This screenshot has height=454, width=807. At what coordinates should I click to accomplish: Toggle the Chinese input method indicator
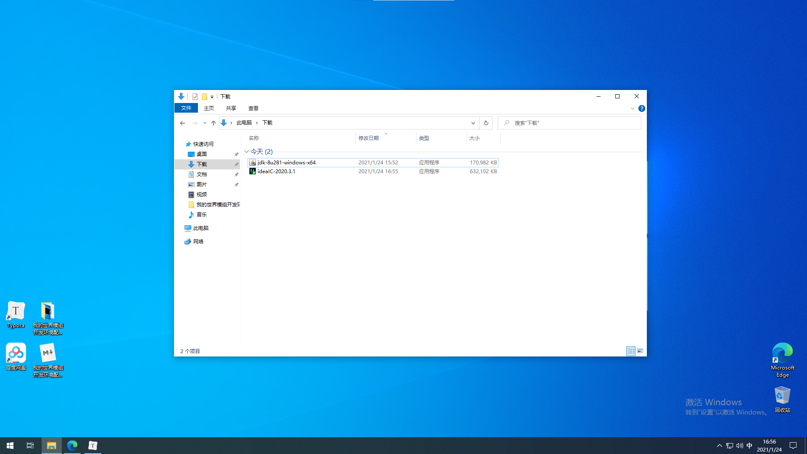(x=749, y=446)
